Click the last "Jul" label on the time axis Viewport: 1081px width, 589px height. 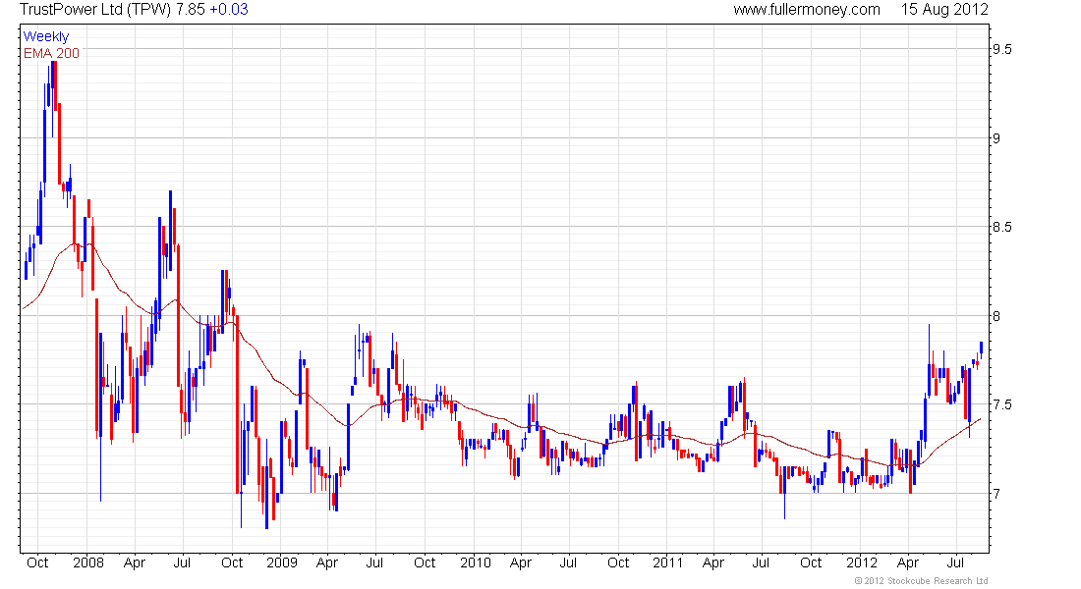(x=955, y=562)
